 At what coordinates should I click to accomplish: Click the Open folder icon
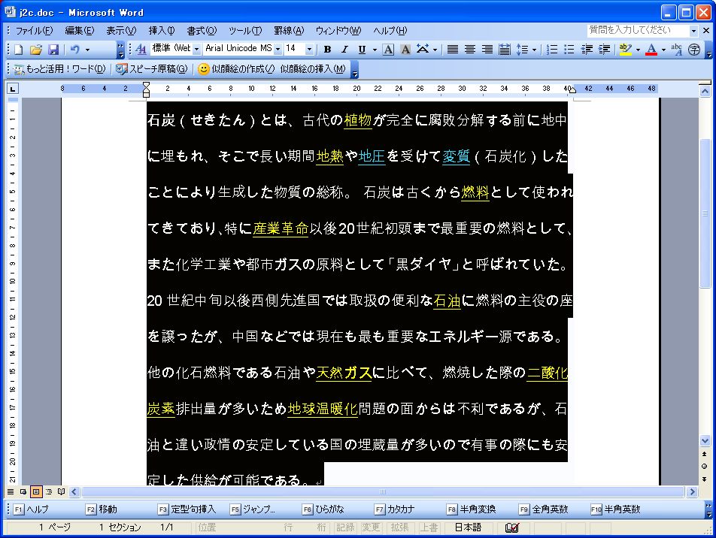coord(36,50)
